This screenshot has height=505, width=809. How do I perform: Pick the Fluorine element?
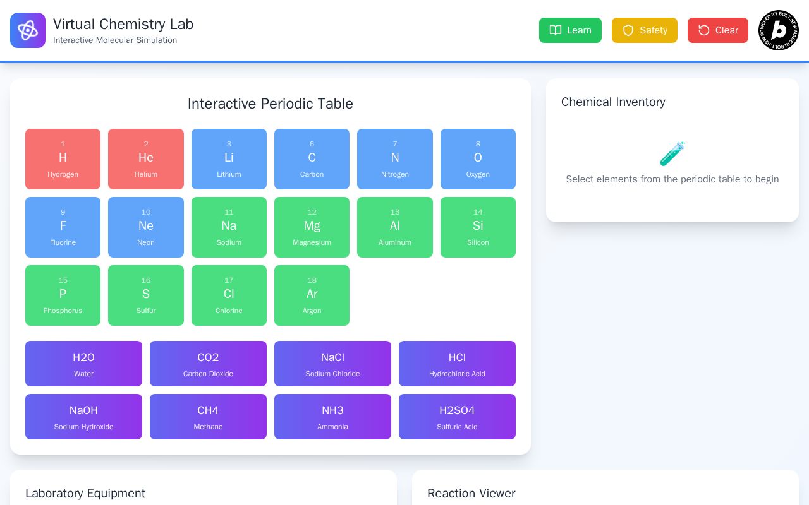[63, 227]
